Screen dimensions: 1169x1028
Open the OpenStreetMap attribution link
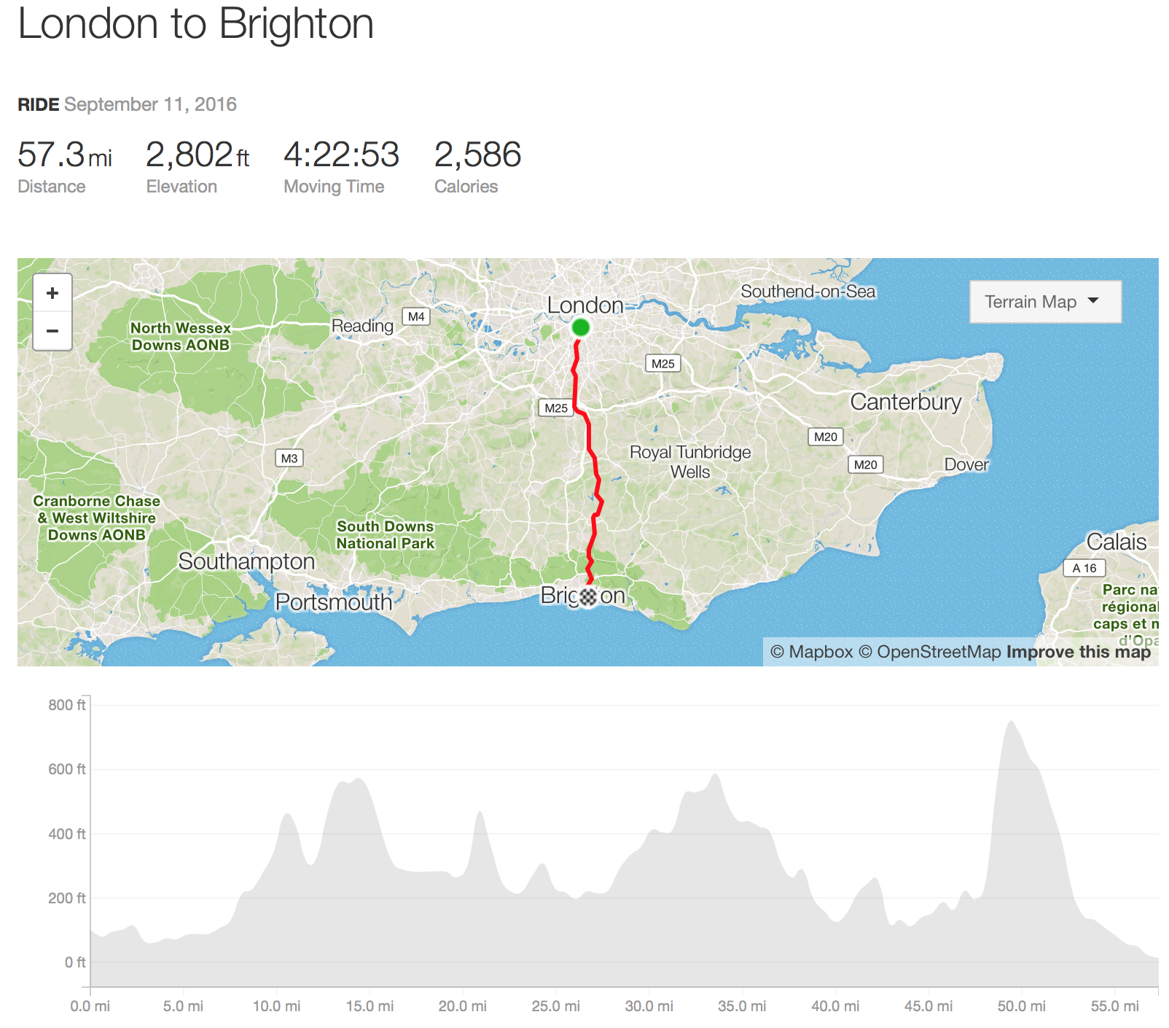click(929, 652)
